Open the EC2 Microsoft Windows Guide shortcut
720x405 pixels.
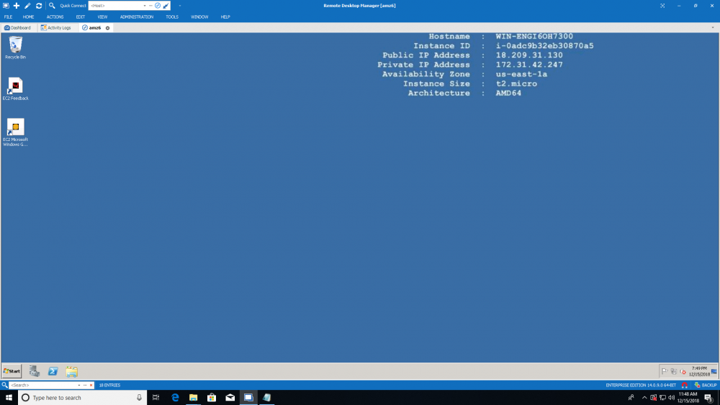[x=15, y=131]
